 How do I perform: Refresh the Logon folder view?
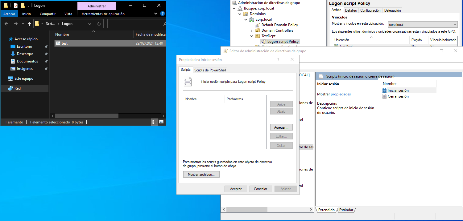[99, 24]
